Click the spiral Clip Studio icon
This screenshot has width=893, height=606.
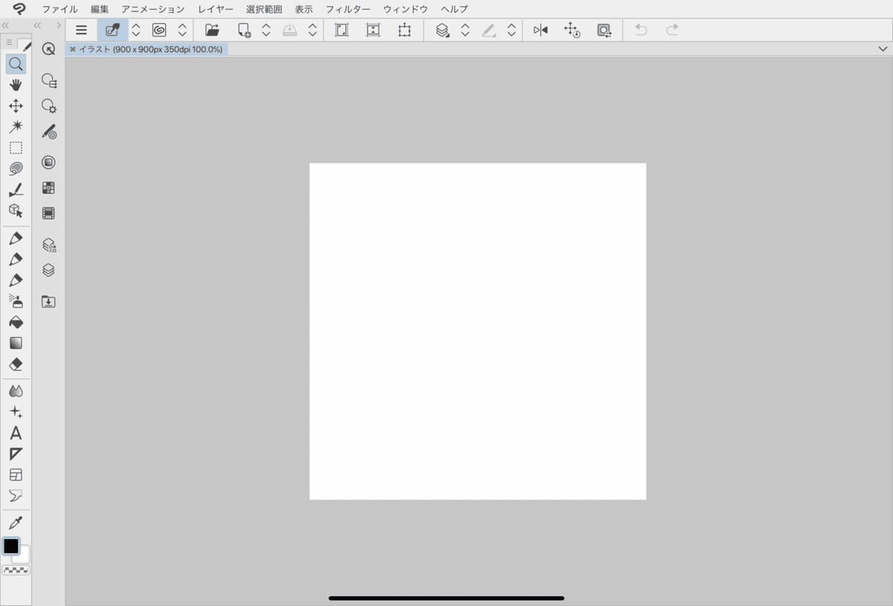159,31
